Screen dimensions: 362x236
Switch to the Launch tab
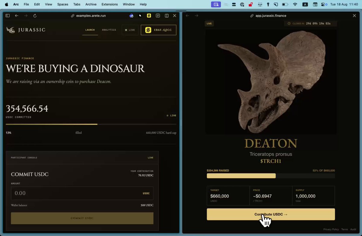tap(90, 30)
